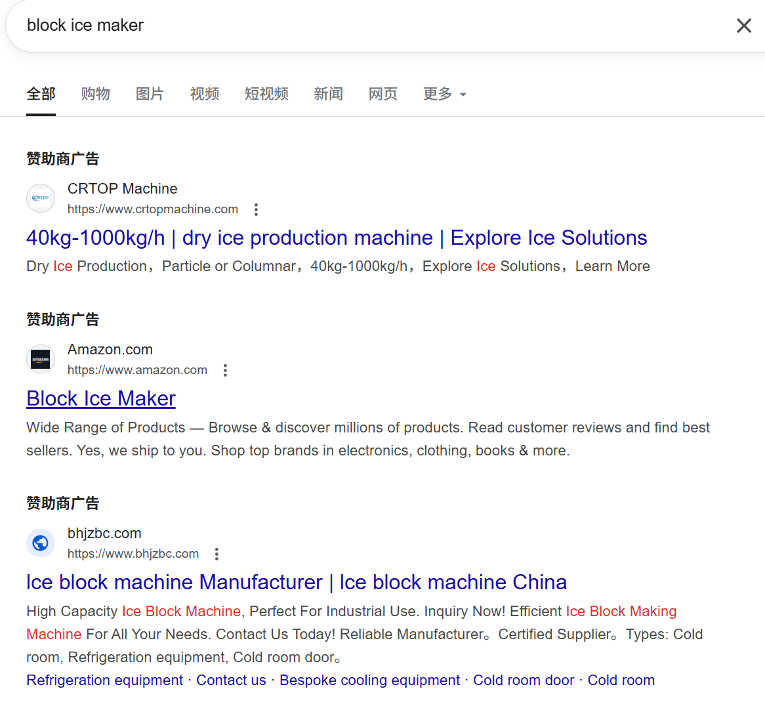Click the CRTOP Machine site favicon
This screenshot has width=765, height=710.
coord(41,198)
